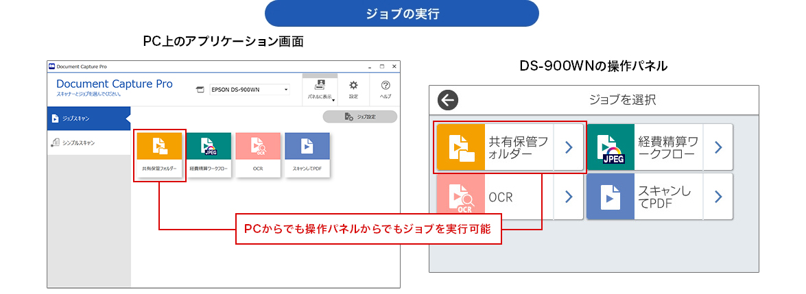Tap back arrow on DS-900WN panel
The image size is (806, 294).
coord(448,100)
